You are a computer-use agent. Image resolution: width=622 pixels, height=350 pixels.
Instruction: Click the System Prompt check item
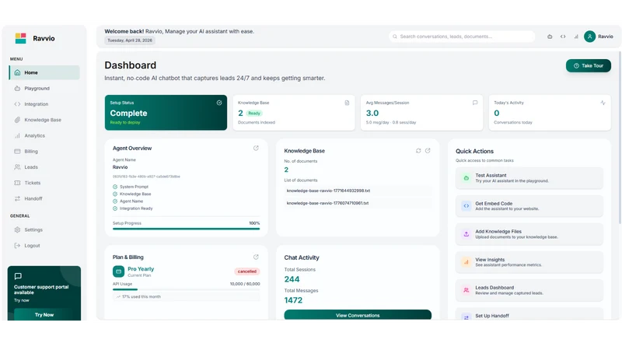pos(131,187)
